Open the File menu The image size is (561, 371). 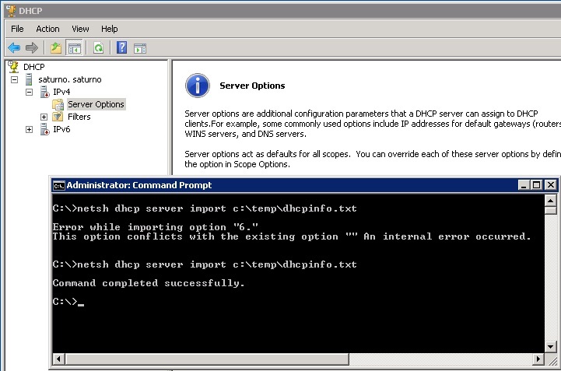pyautogui.click(x=17, y=29)
